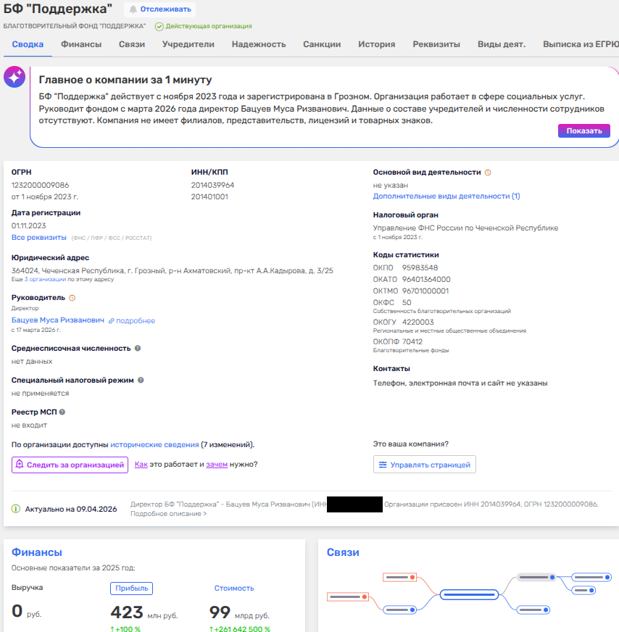Show the 3 организации at this address
The height and width of the screenshot is (632, 619).
click(x=45, y=279)
